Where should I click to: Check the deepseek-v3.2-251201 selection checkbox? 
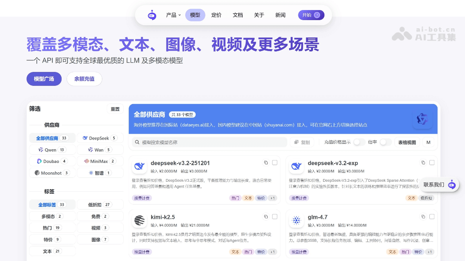(x=275, y=163)
